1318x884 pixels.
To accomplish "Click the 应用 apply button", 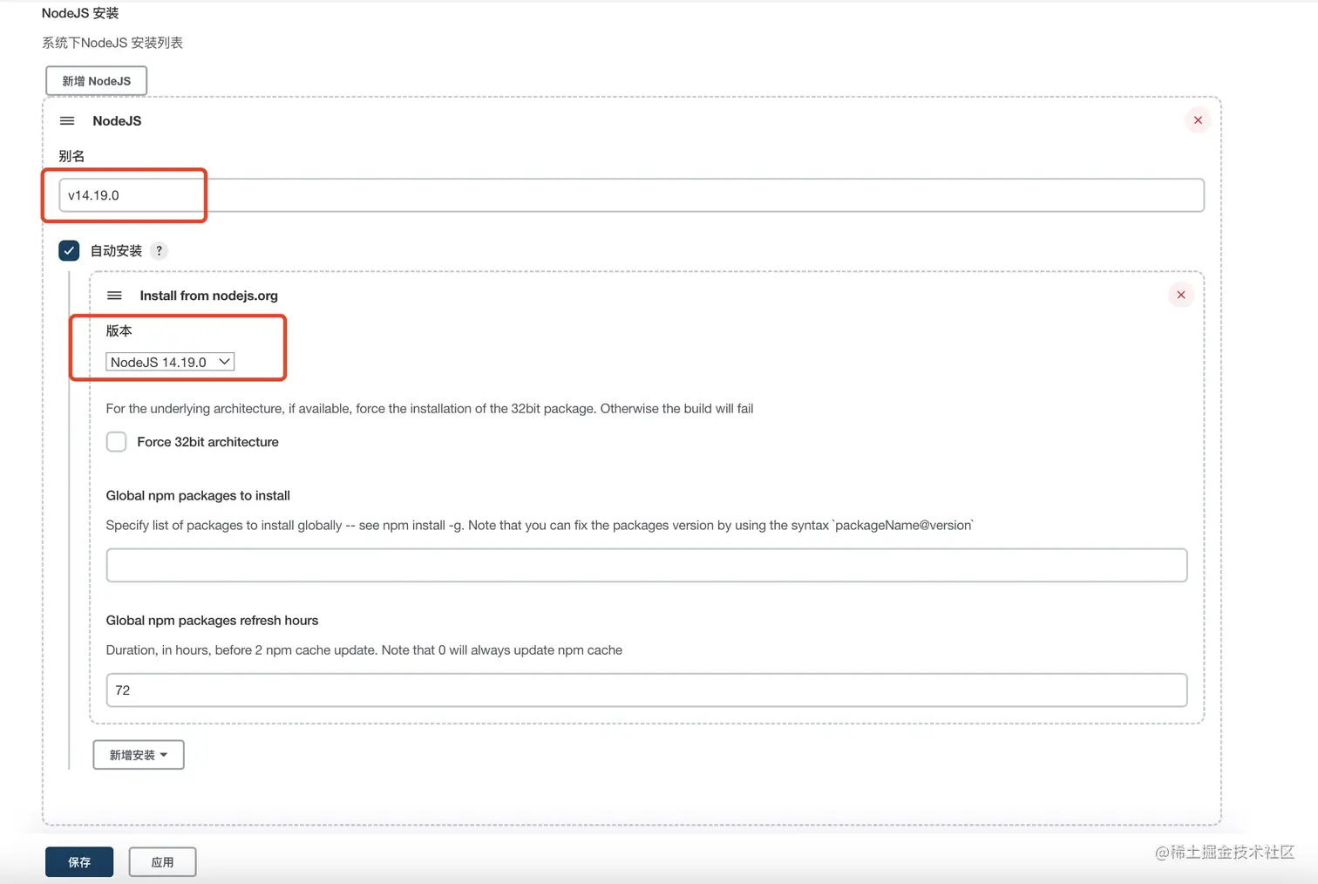I will pyautogui.click(x=162, y=861).
